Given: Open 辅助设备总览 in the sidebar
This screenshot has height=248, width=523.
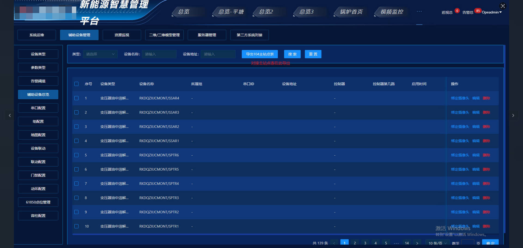Looking at the screenshot, I should coord(38,95).
